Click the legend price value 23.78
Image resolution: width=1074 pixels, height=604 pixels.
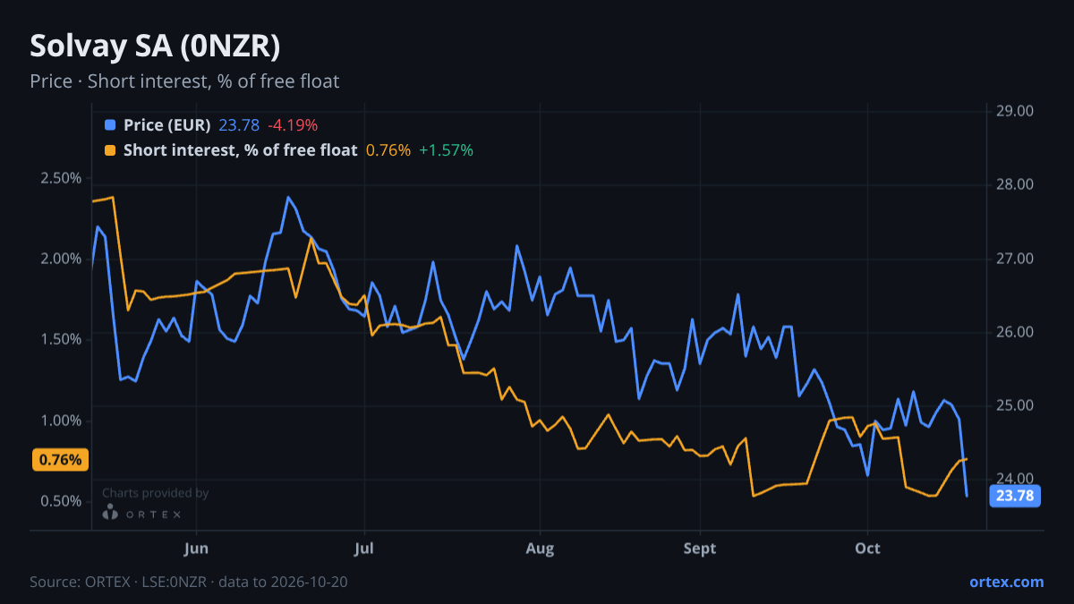click(239, 125)
